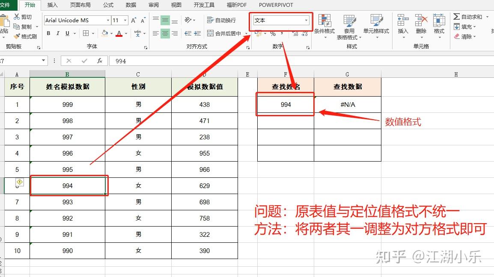Click the decrease decimal icon
494x277 pixels.
(x=305, y=33)
